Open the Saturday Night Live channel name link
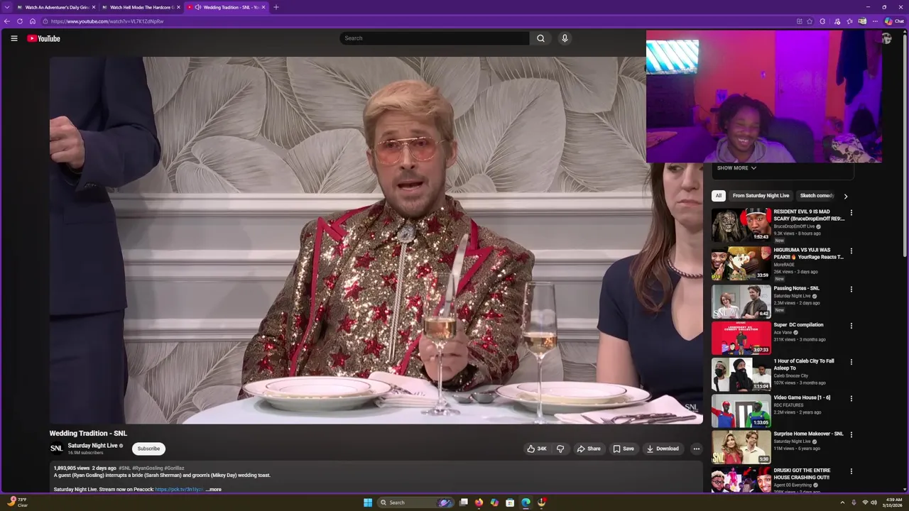This screenshot has width=909, height=511. (92, 446)
